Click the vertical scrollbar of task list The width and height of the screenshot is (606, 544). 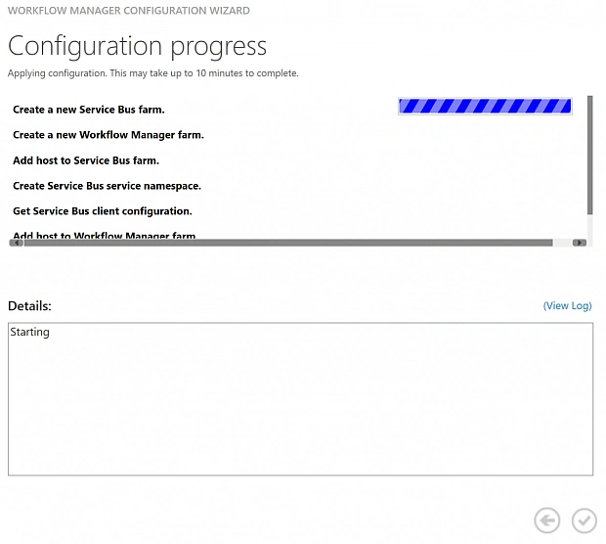click(x=589, y=155)
